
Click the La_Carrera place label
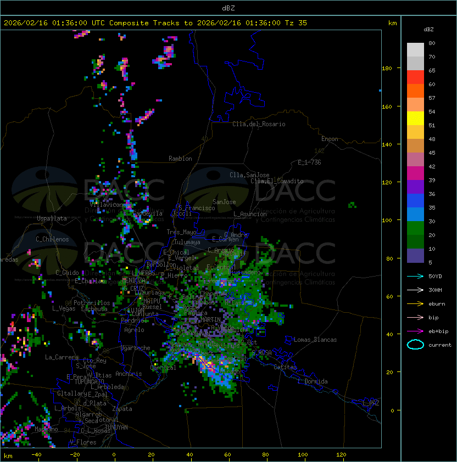[x=62, y=357]
